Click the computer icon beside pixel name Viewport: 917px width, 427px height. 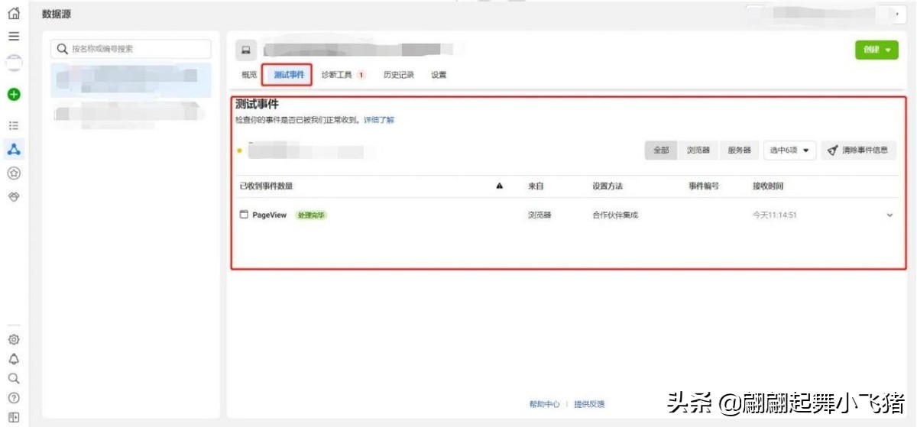click(x=246, y=50)
